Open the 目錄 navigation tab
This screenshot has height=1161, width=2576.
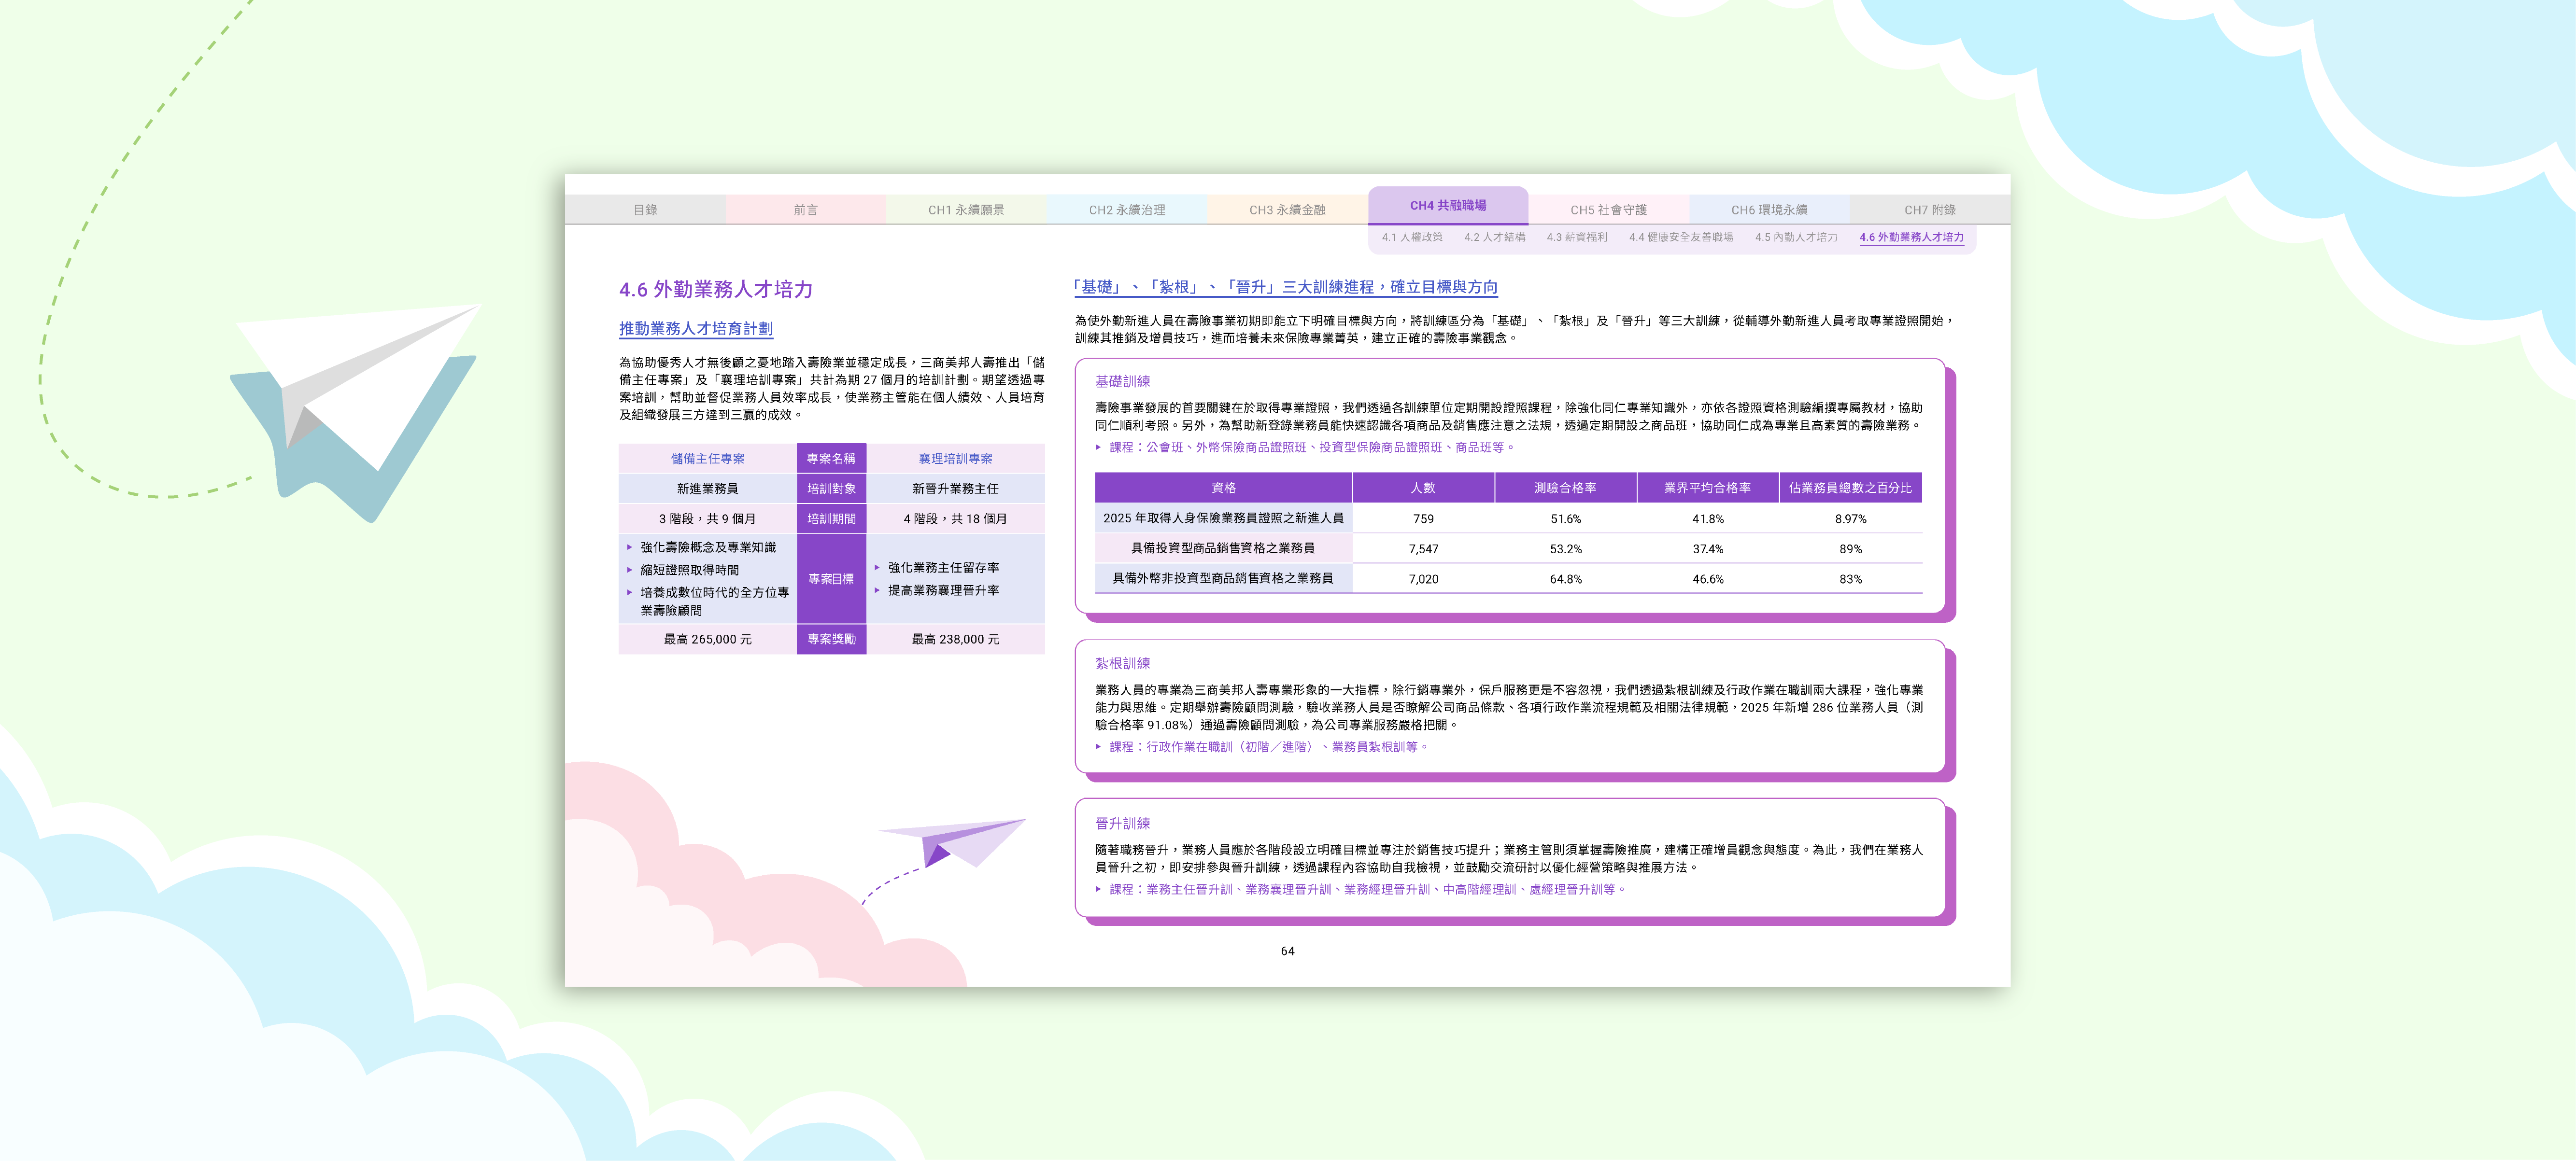click(x=645, y=210)
